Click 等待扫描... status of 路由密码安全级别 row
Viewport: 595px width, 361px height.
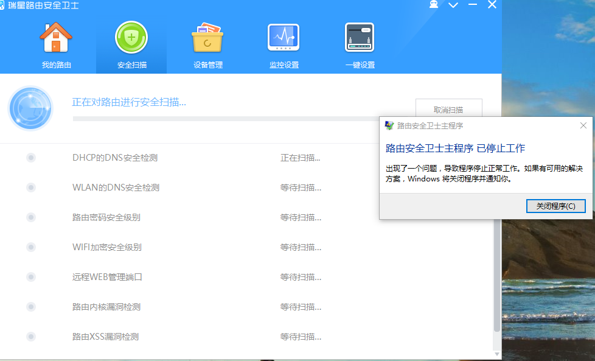[301, 217]
